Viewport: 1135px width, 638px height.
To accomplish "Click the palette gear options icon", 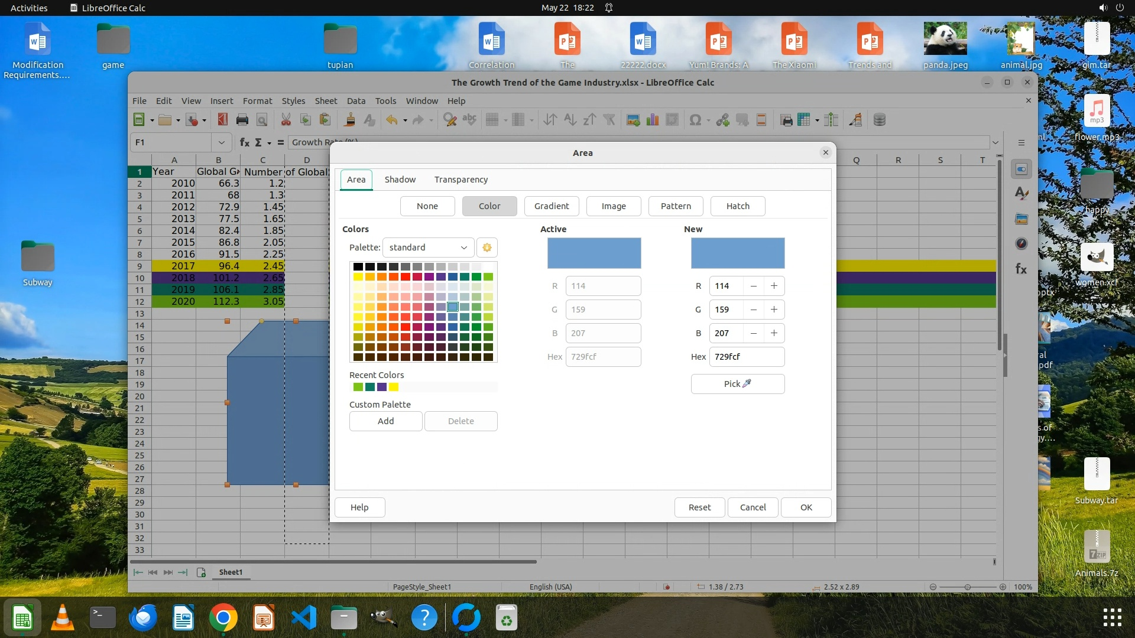I will pos(487,248).
